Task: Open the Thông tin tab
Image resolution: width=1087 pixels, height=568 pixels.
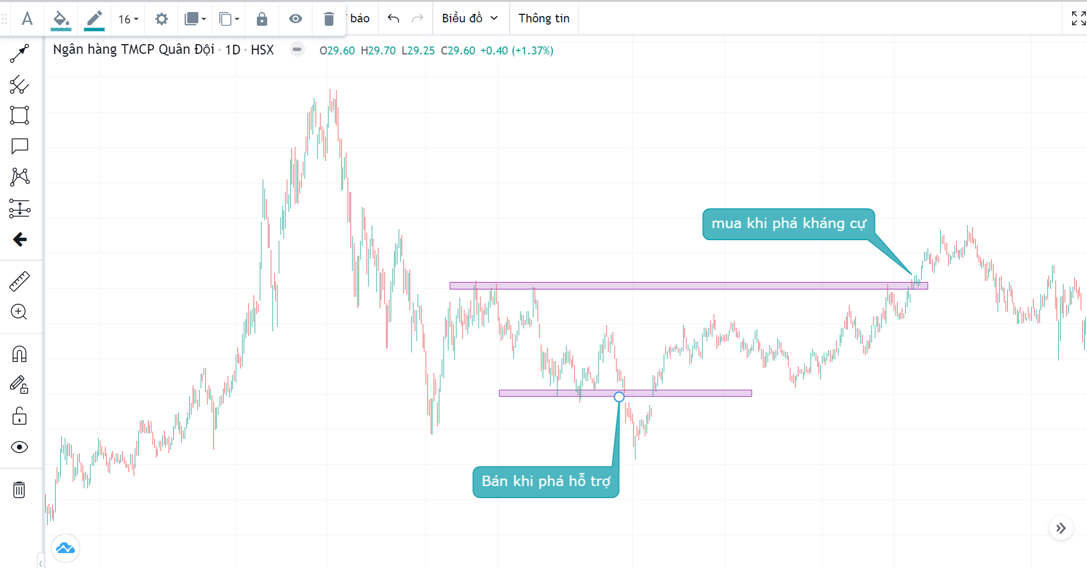Action: point(543,18)
